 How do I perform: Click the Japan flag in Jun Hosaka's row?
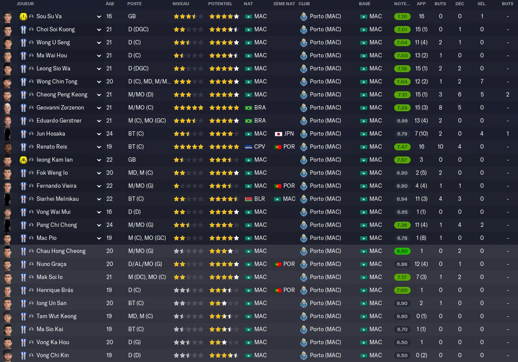pos(279,134)
